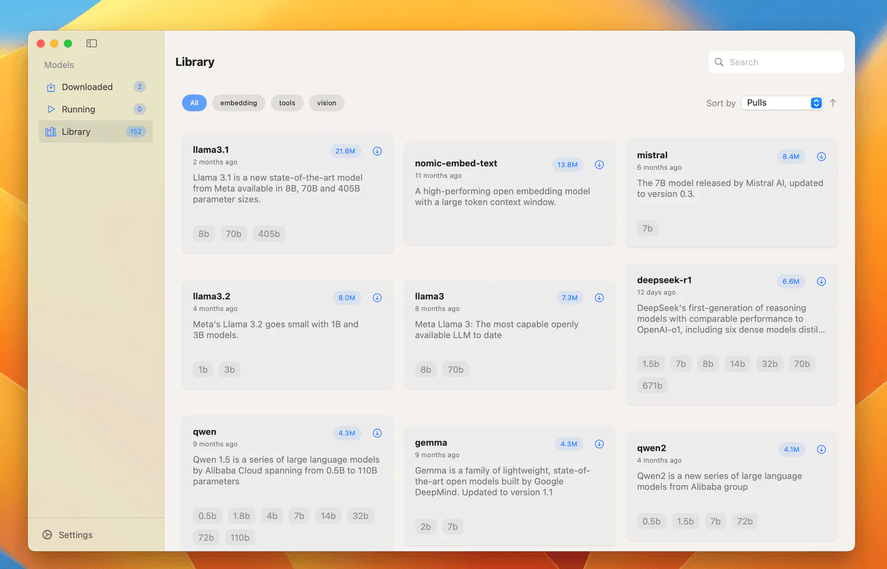Click the Library books icon in sidebar
Viewport: 887px width, 569px height.
point(51,132)
